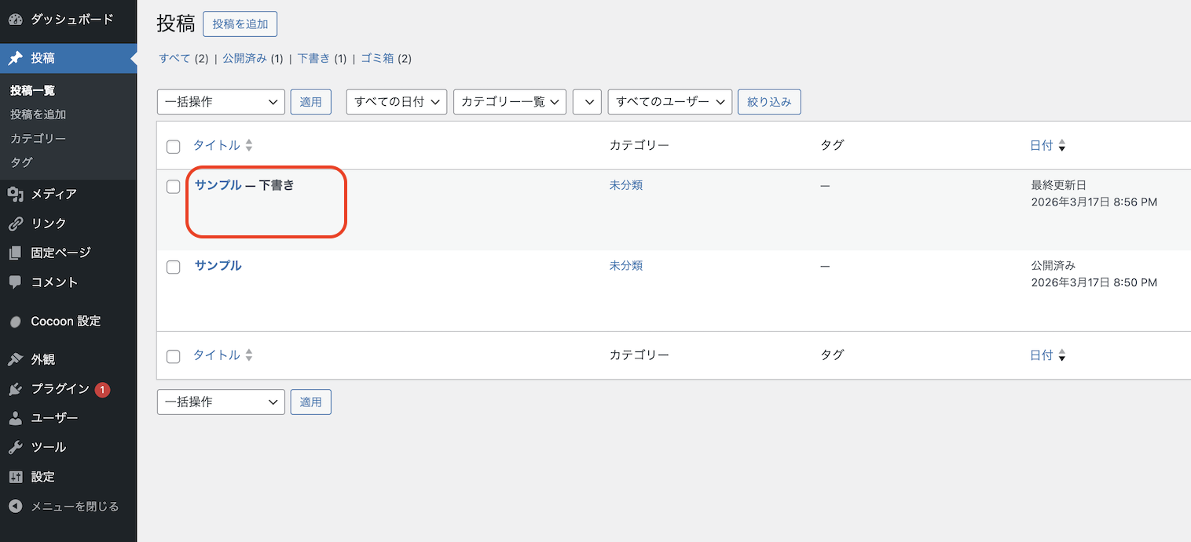
Task: Click the プラグイン plug icon
Action: coord(15,390)
